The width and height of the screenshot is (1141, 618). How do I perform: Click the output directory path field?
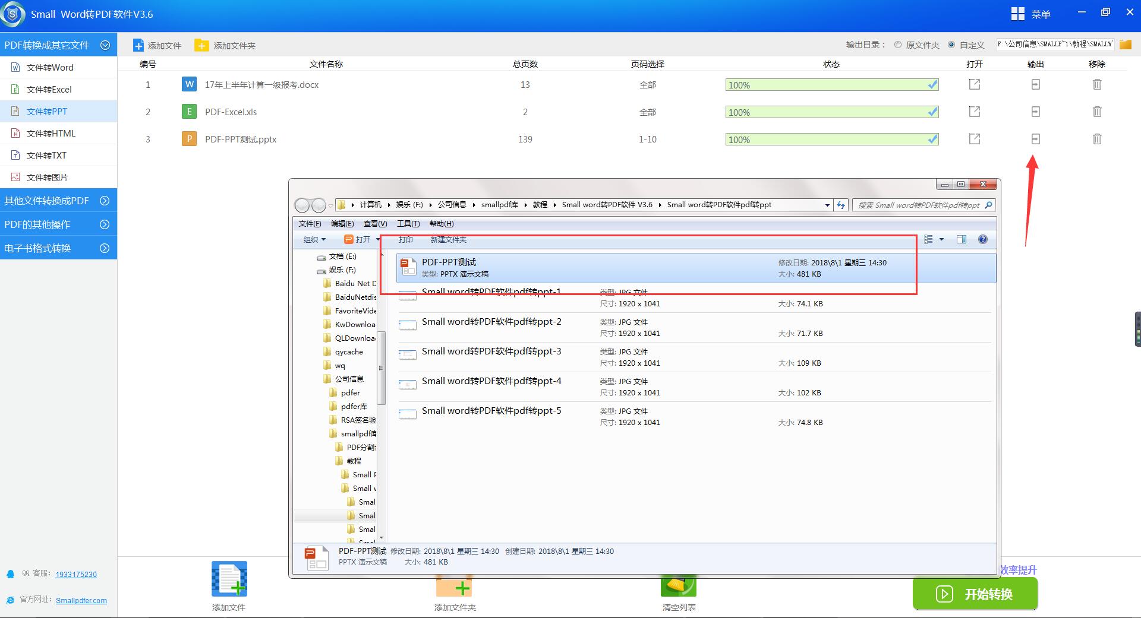pyautogui.click(x=1055, y=45)
